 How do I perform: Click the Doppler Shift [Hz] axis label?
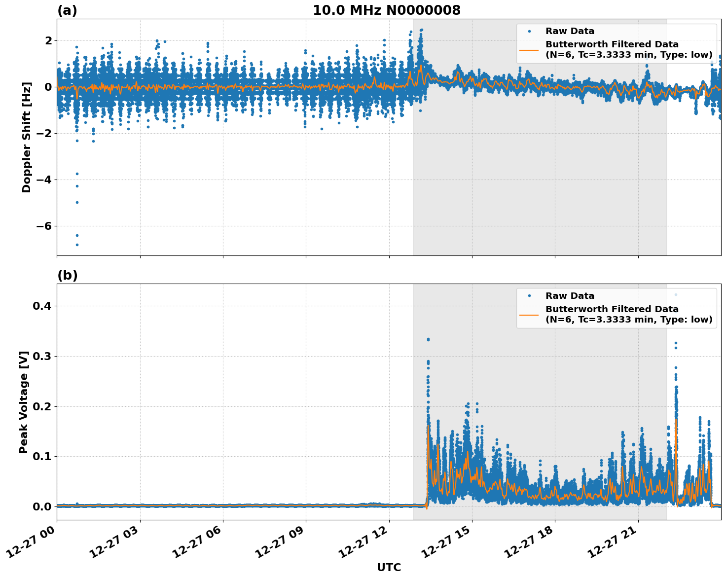point(28,134)
